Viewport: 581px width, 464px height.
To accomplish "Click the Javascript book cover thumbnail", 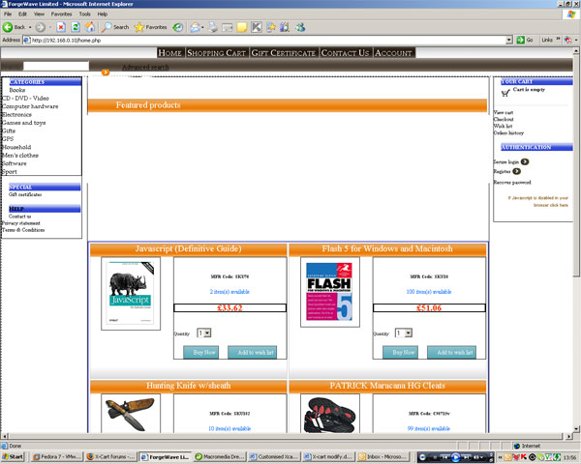I will tap(131, 293).
